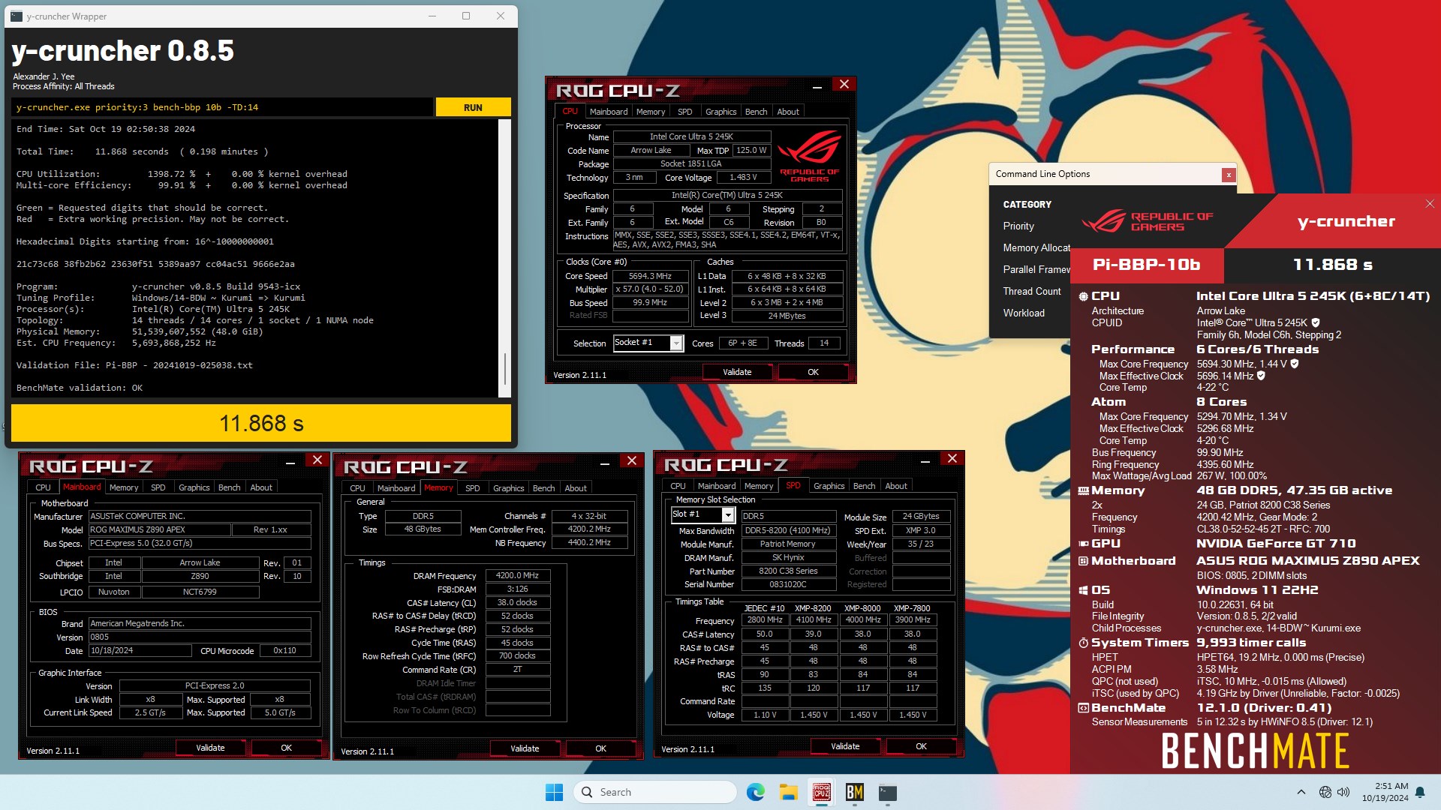Click OK in Mainboard CPU-Z window
This screenshot has width=1441, height=810.
click(x=287, y=748)
